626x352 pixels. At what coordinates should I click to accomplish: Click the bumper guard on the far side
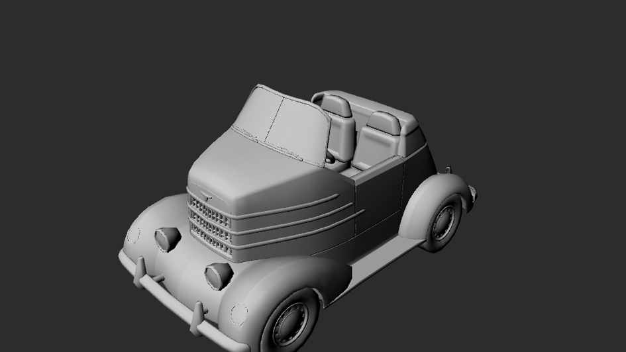pyautogui.click(x=140, y=273)
